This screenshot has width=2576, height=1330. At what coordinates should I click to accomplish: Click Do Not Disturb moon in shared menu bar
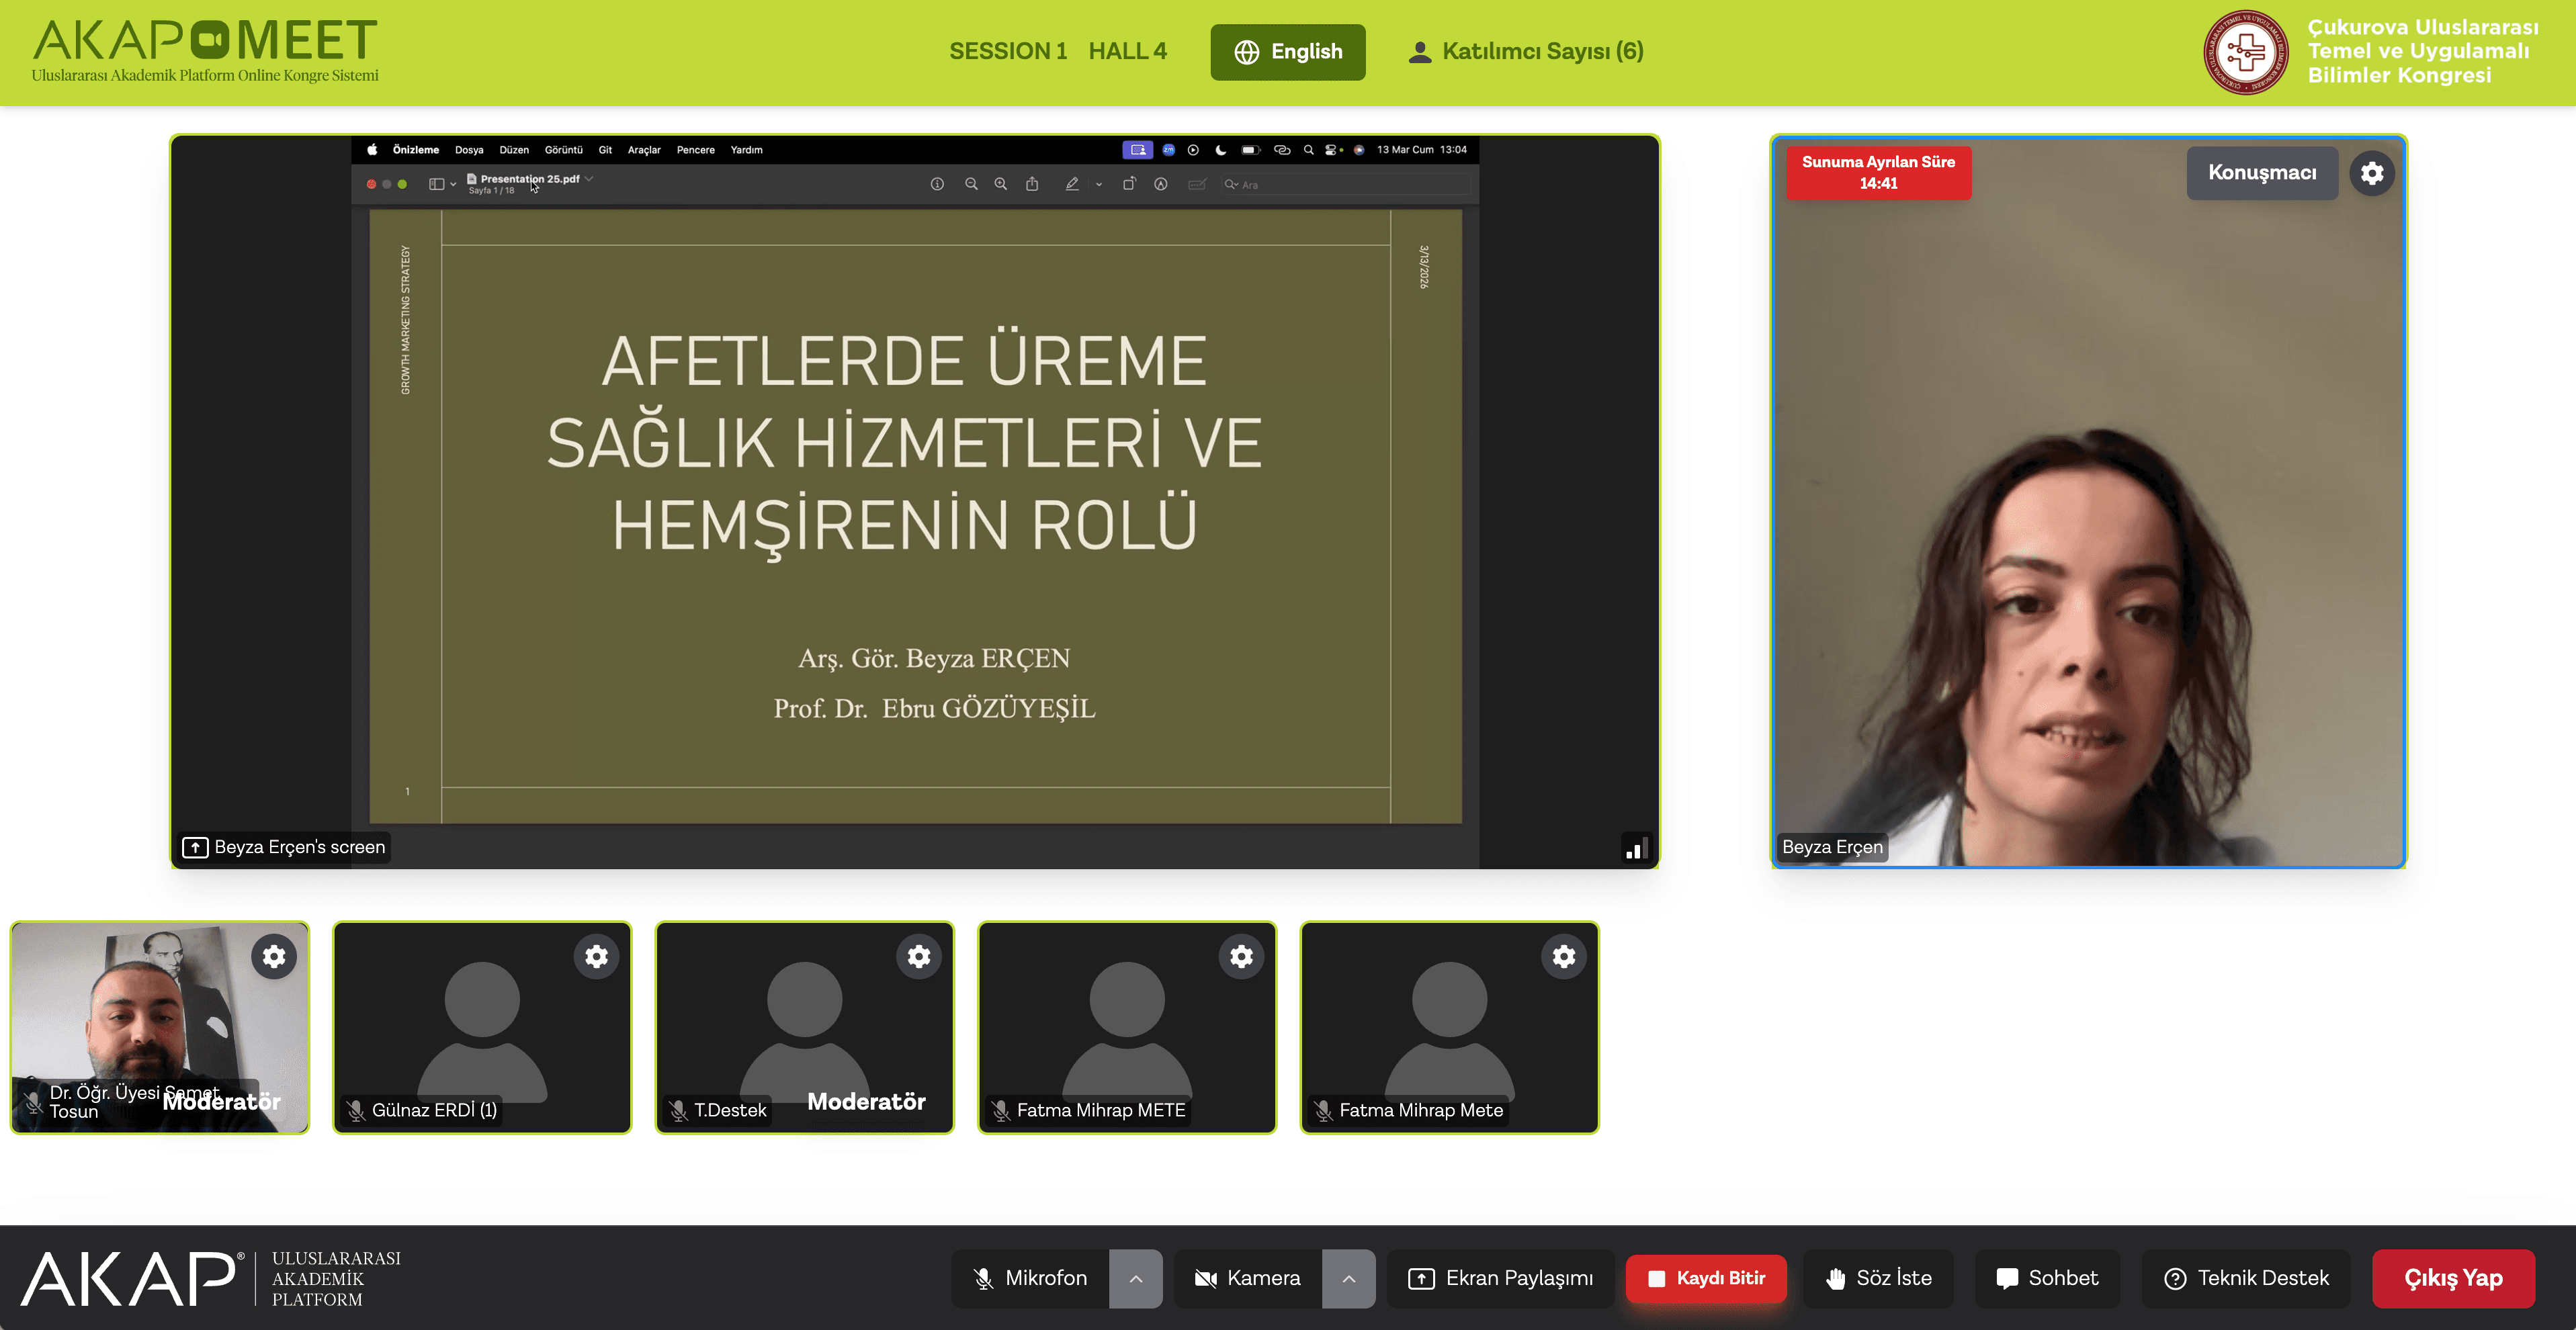point(1220,150)
